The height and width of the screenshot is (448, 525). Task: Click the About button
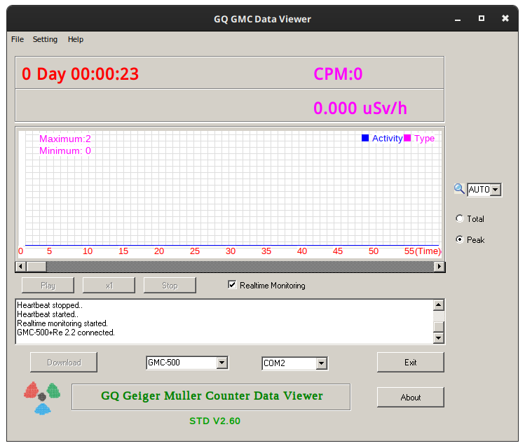[x=411, y=397]
